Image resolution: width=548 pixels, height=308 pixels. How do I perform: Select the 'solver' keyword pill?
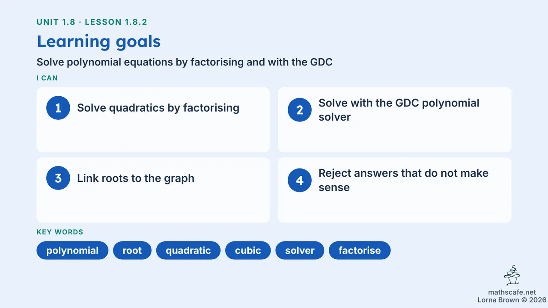tap(300, 250)
